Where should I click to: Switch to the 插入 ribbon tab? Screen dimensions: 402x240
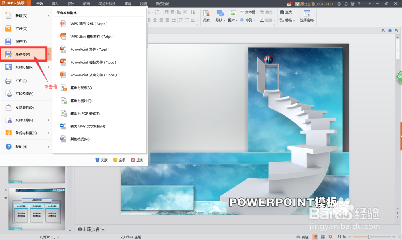click(x=55, y=4)
